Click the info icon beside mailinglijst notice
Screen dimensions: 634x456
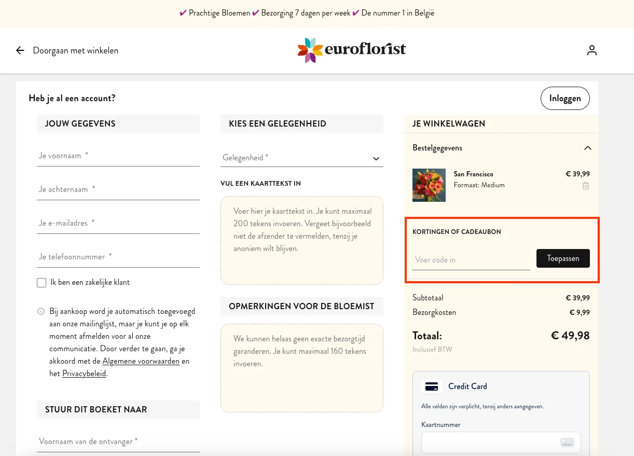[x=40, y=311]
